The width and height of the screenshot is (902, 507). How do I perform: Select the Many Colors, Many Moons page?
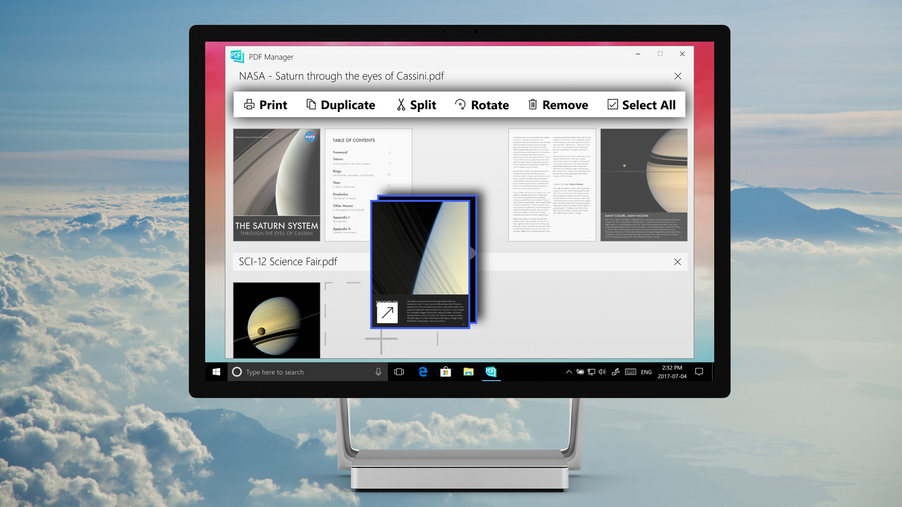point(644,185)
